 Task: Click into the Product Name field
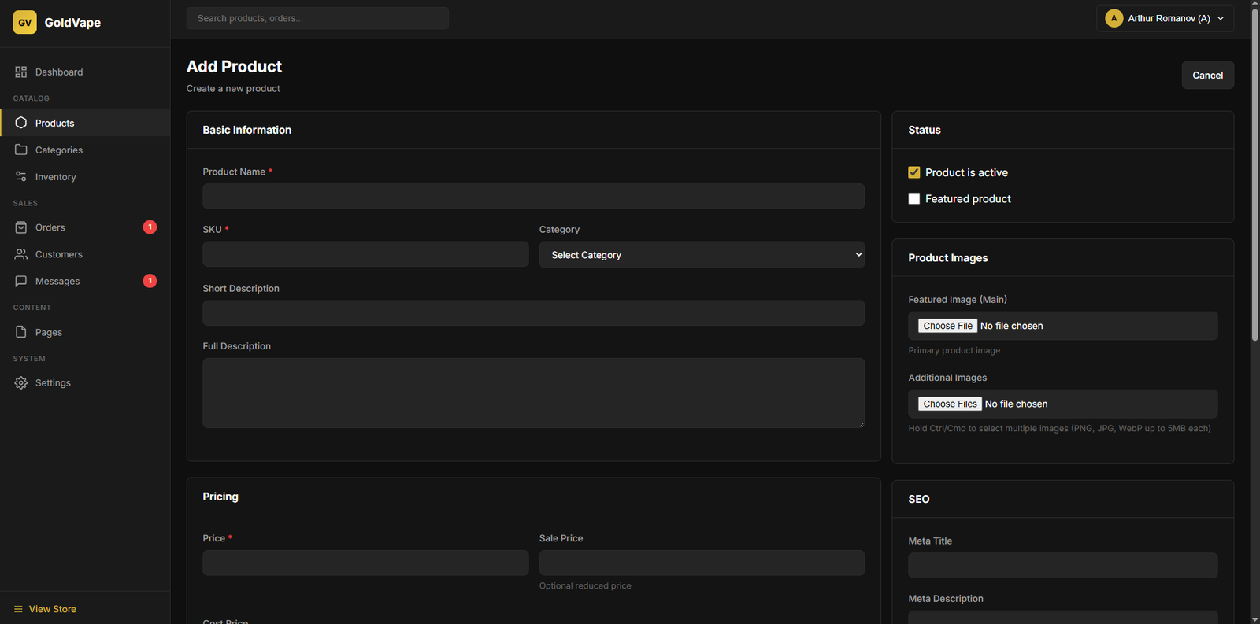533,197
